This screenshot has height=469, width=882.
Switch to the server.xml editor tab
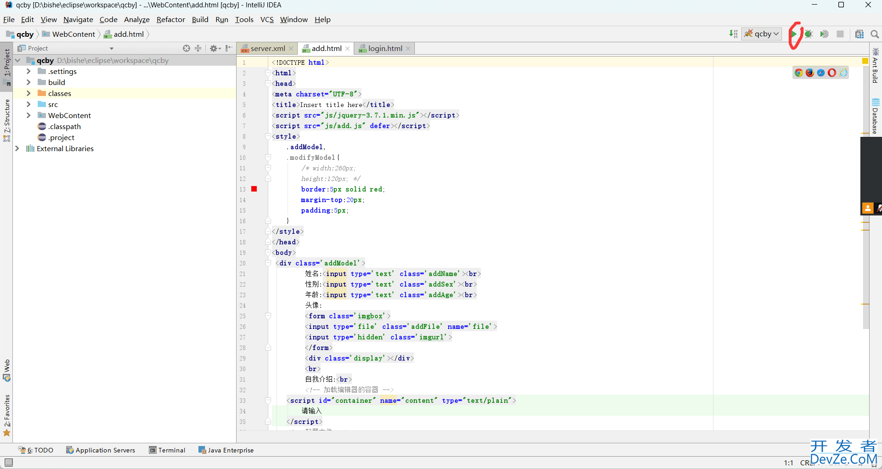coord(267,48)
